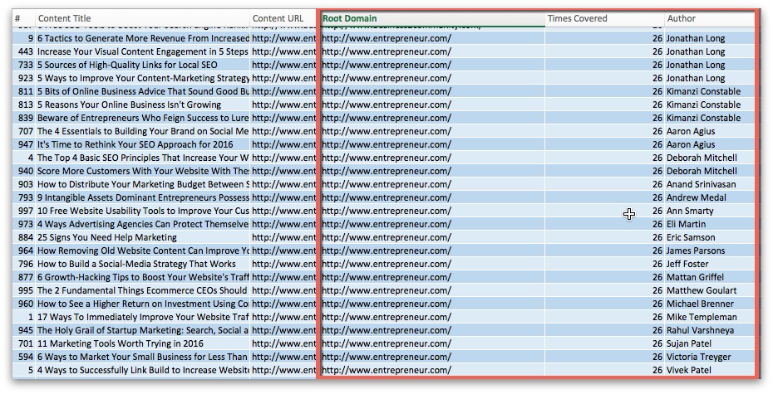The height and width of the screenshot is (394, 773).
Task: Click author cell Sujan Patel
Action: (x=709, y=344)
